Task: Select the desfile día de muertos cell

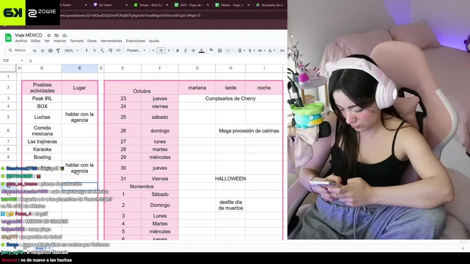Action: click(231, 205)
